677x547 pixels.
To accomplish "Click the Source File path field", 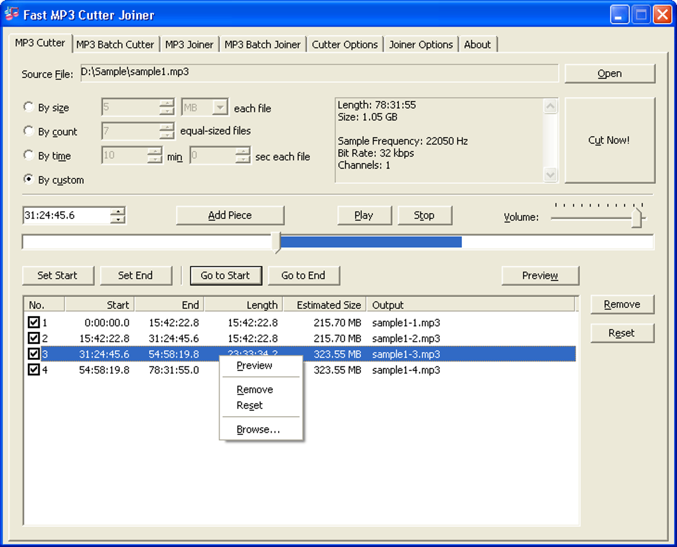I will click(319, 72).
